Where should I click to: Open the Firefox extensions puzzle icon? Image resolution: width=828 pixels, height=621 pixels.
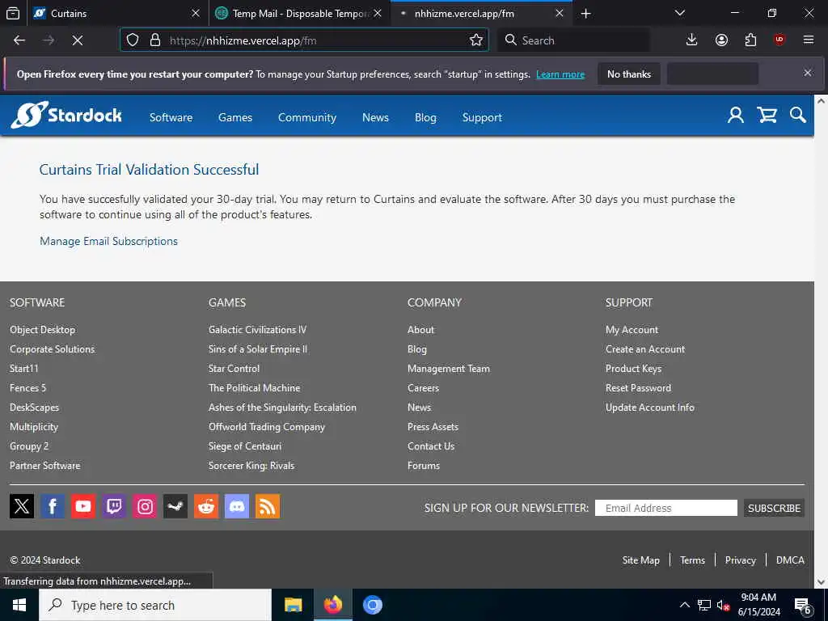tap(750, 40)
